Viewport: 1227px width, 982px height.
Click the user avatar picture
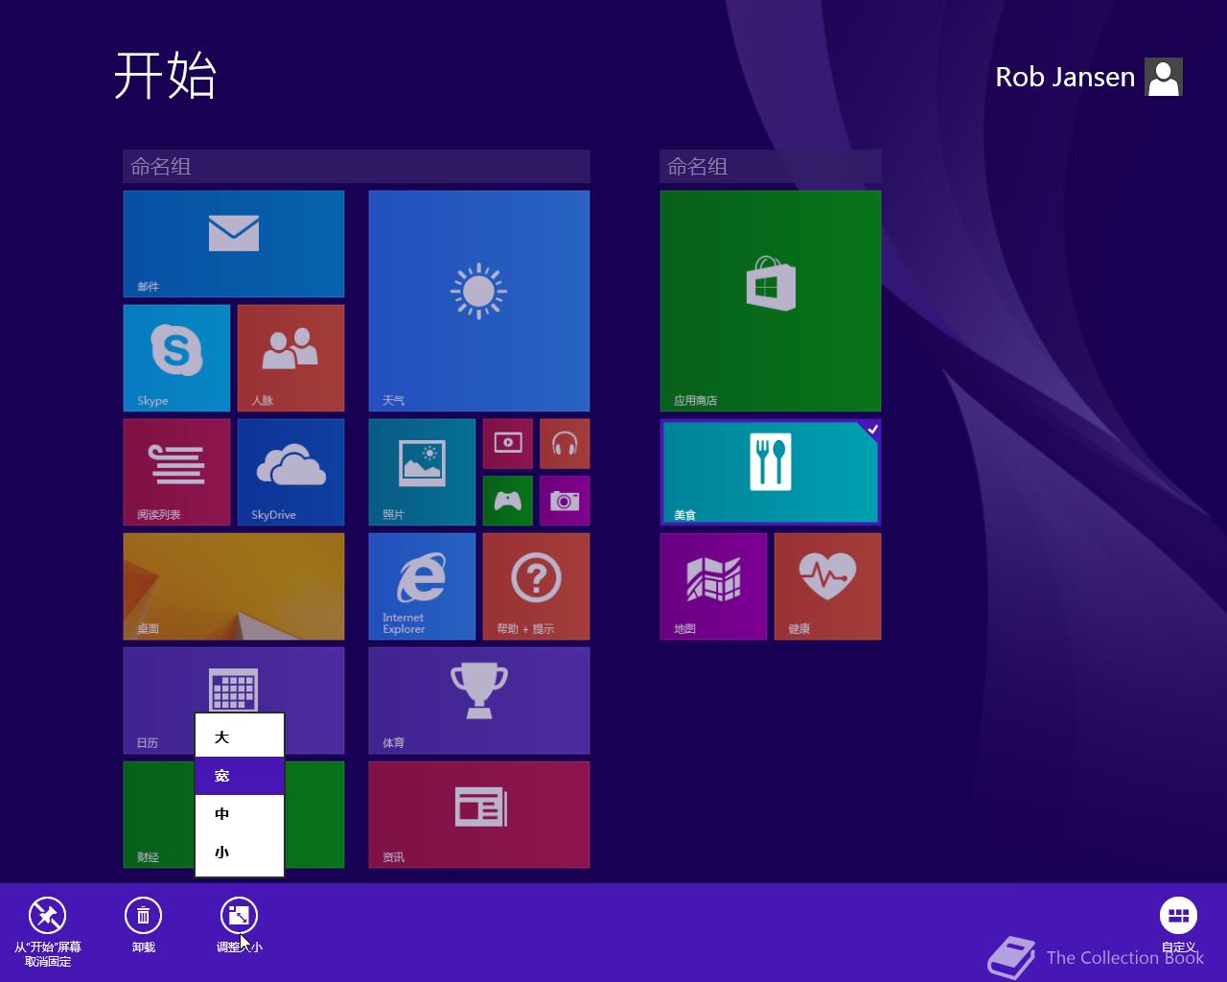coord(1164,77)
